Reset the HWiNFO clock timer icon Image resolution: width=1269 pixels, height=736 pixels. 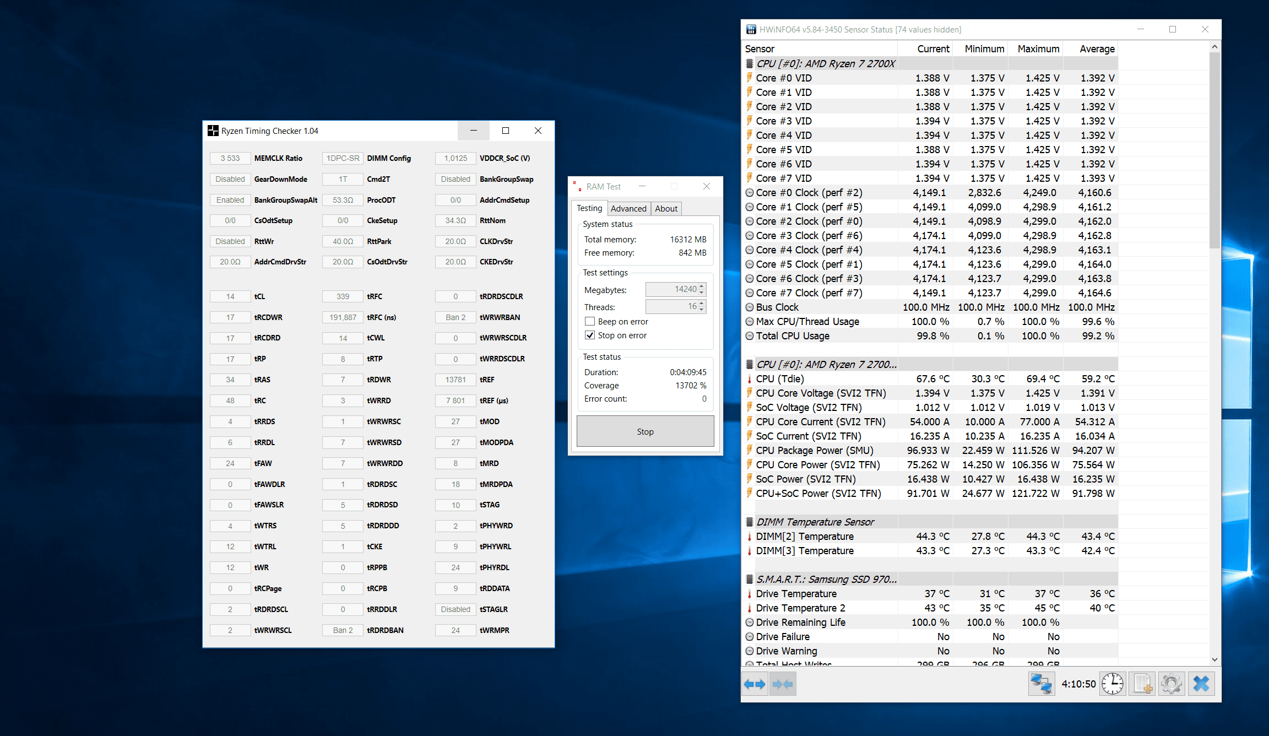[x=1113, y=684]
